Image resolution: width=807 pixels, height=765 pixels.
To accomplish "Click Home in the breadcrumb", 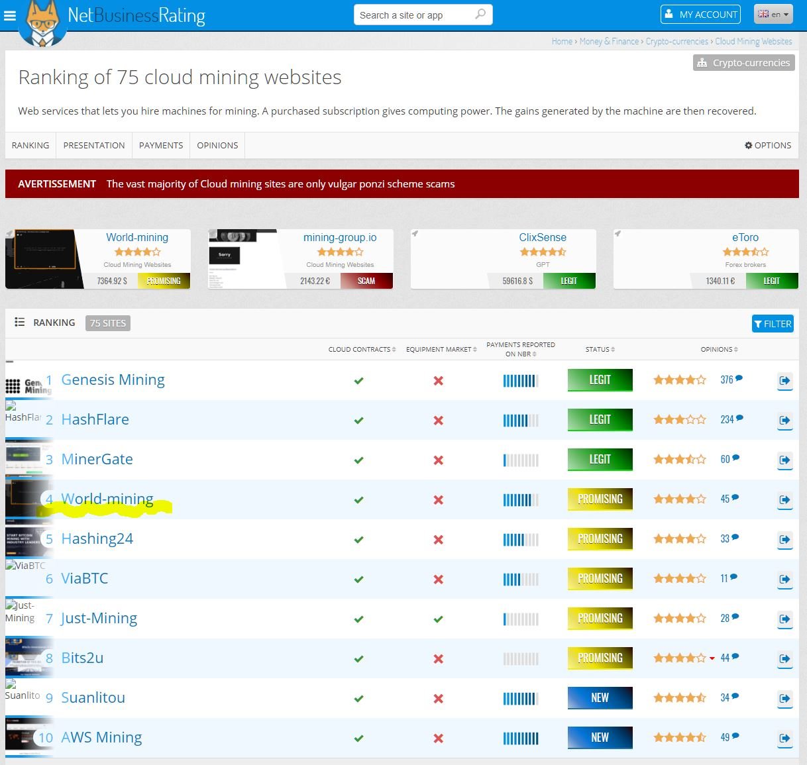I will [x=562, y=41].
